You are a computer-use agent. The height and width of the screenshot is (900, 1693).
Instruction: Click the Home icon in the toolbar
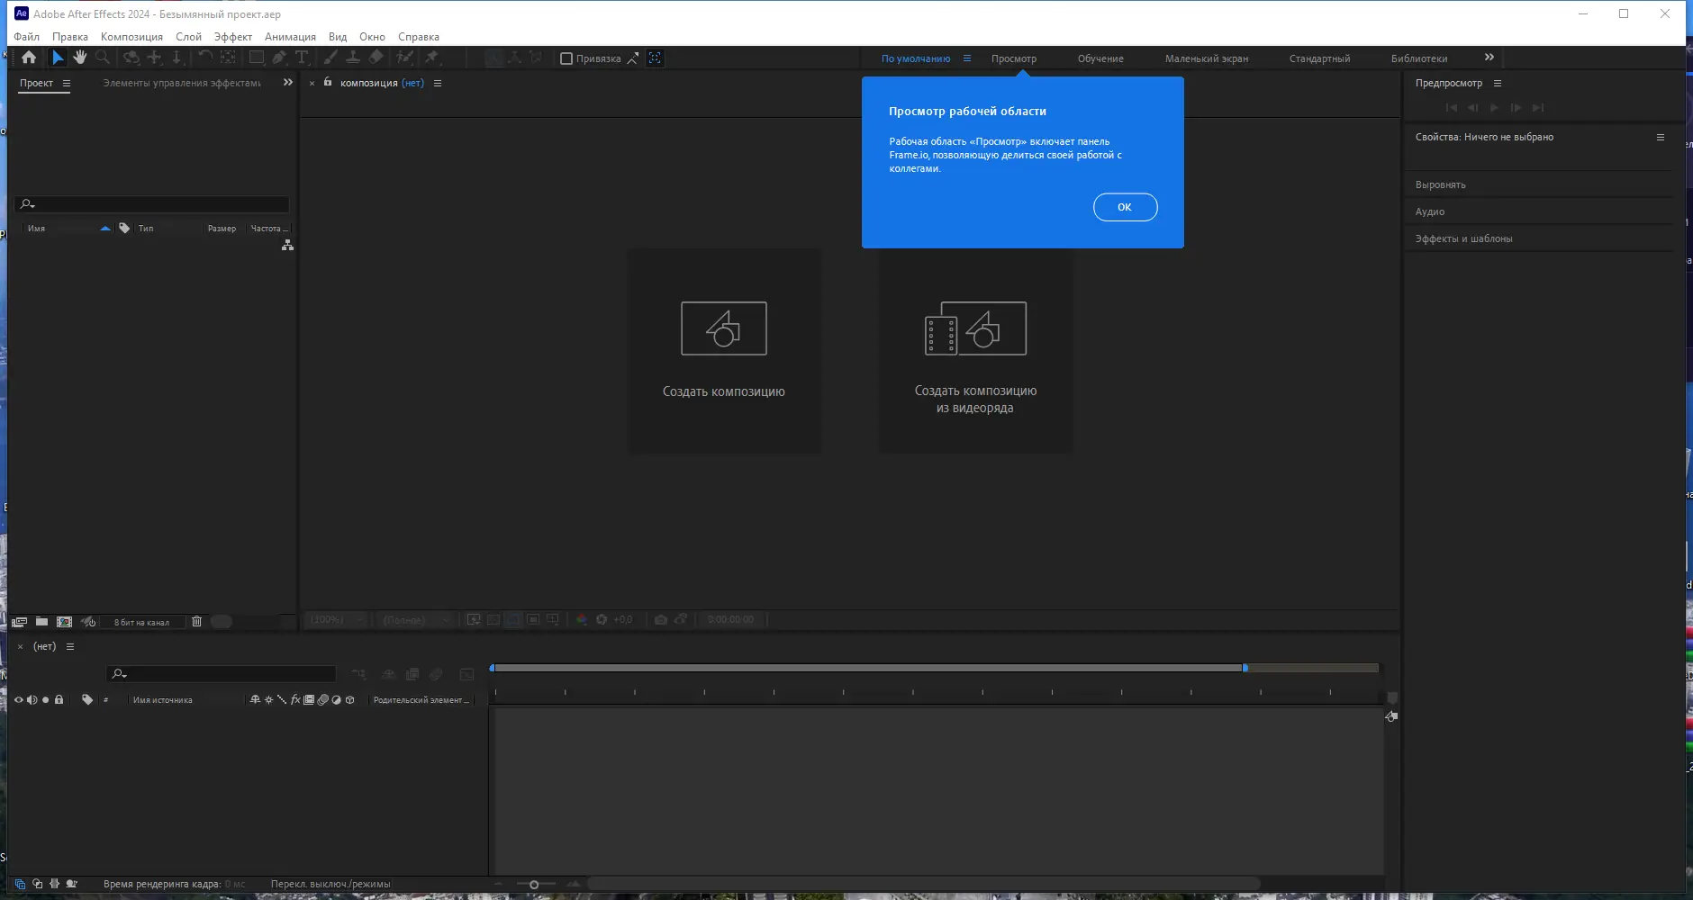[29, 58]
